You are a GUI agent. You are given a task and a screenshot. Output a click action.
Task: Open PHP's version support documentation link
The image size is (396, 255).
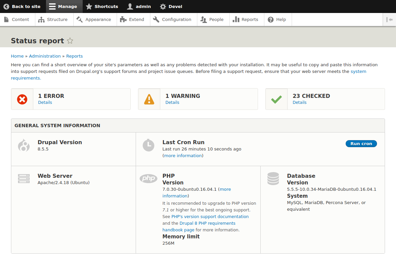(210, 216)
